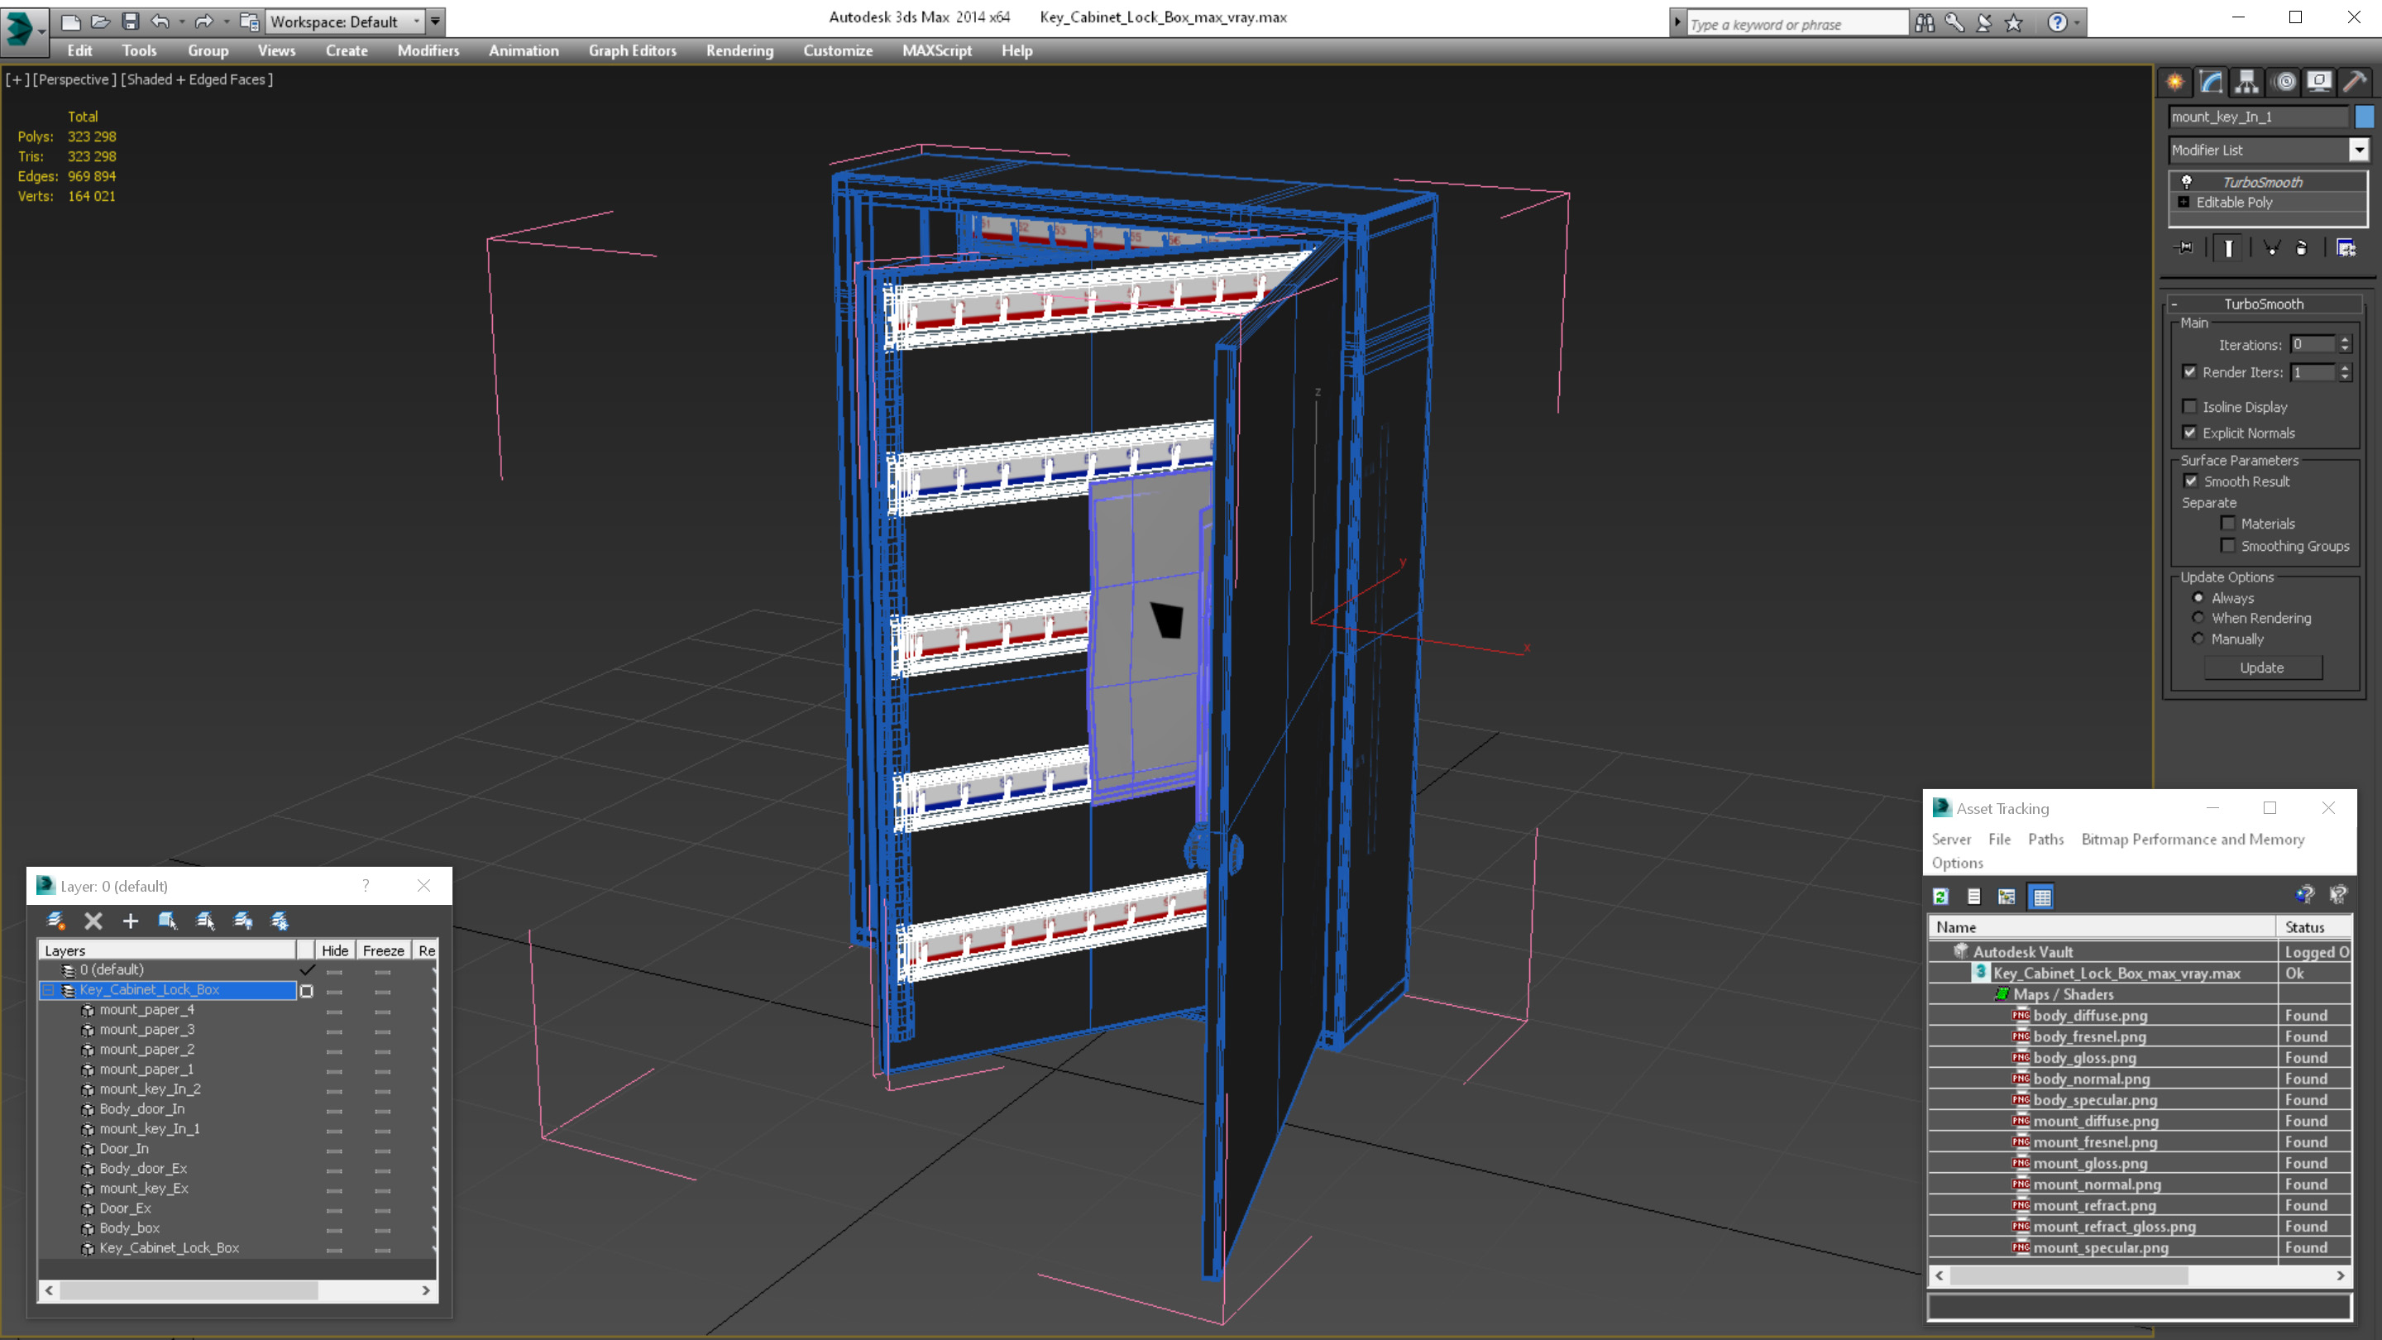
Task: Click the object color swatch beside mount_key_In_1
Action: [2365, 117]
